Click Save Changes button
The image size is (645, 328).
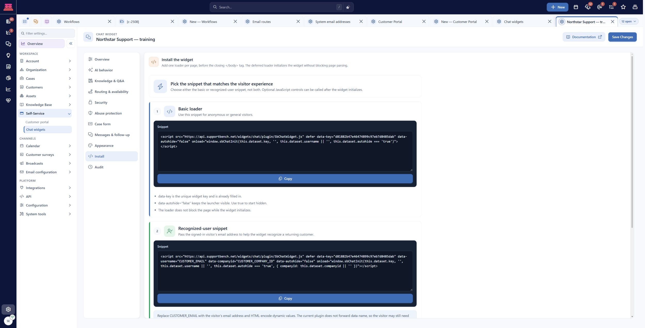click(622, 37)
